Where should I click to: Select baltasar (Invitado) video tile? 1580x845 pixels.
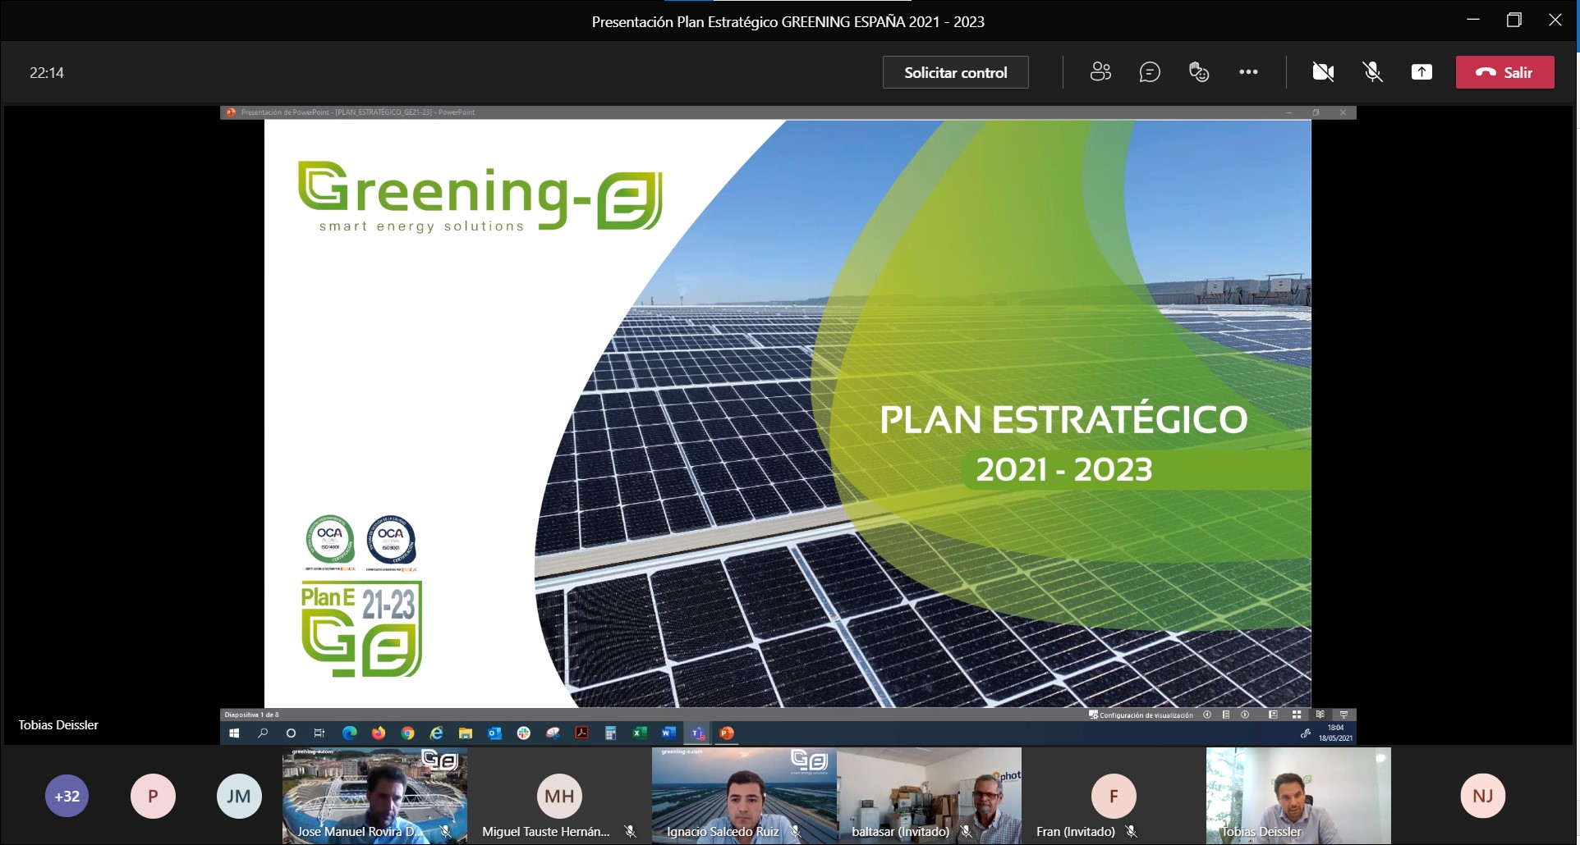[x=929, y=796]
